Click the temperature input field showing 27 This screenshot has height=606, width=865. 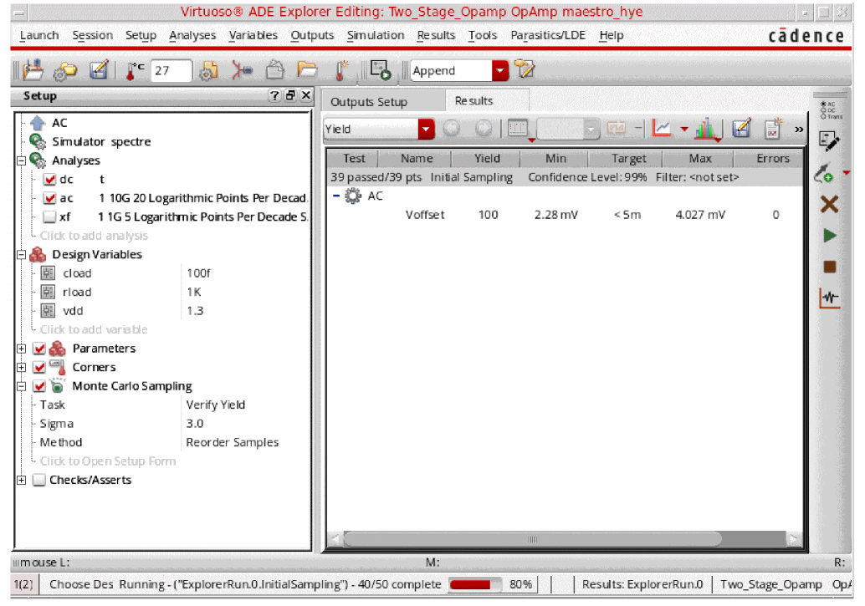[171, 71]
